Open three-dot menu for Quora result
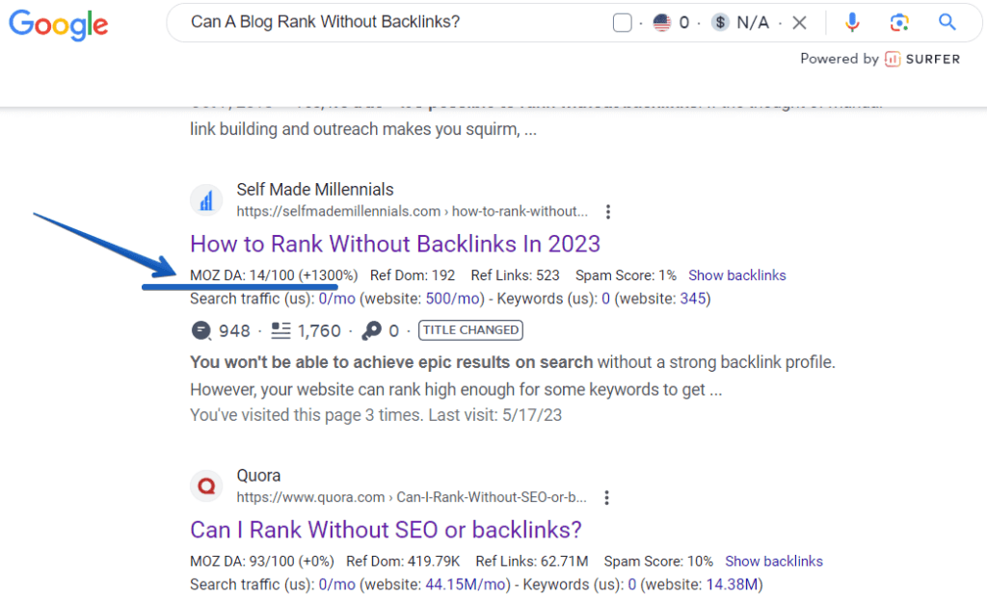This screenshot has height=602, width=987. tap(606, 498)
